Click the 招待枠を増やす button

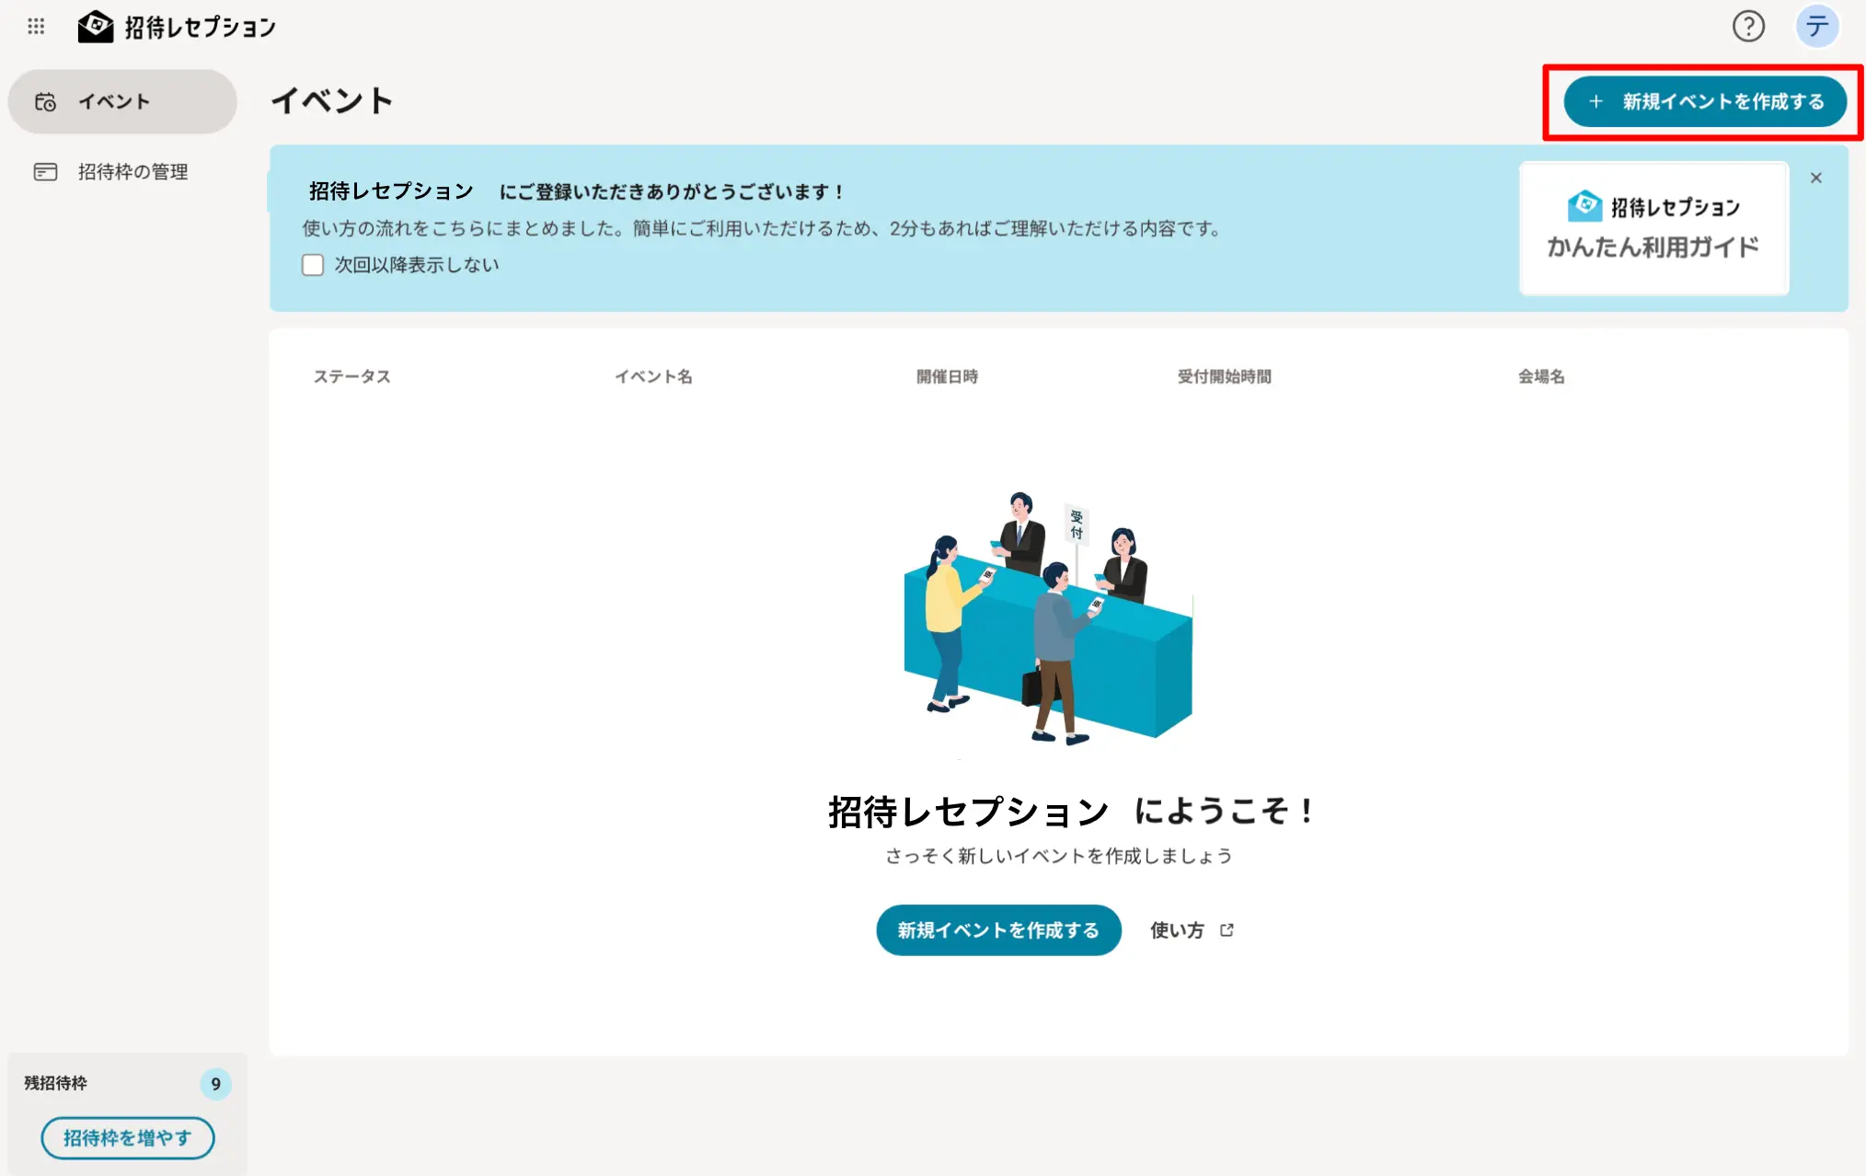(x=128, y=1138)
